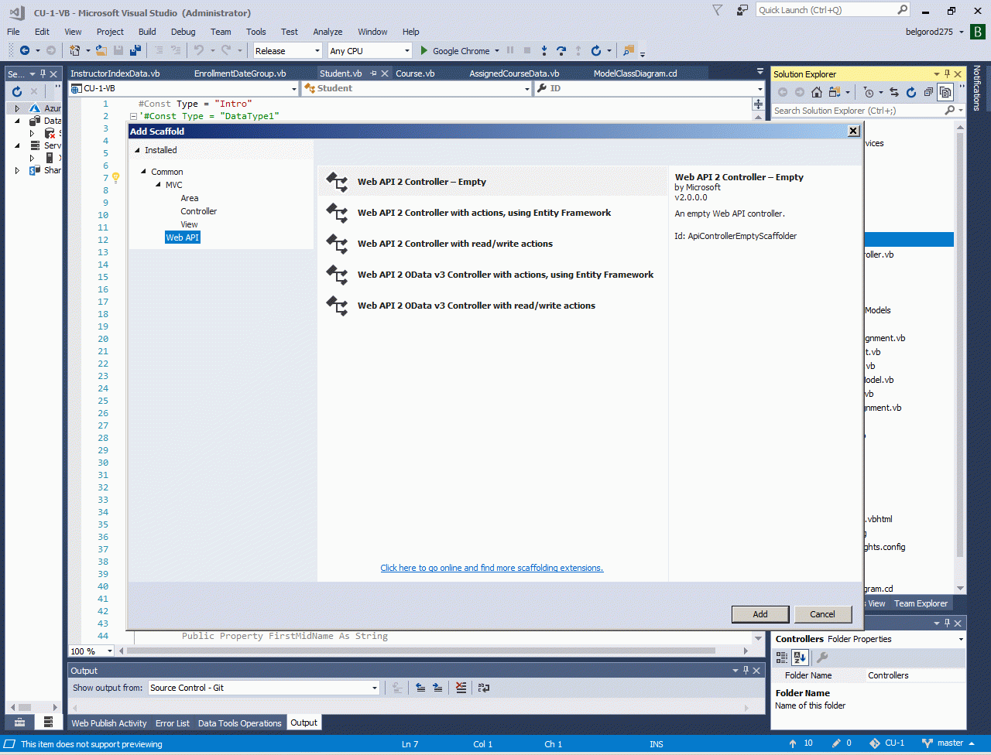
Task: Click the Find in Files toolbar icon
Action: 628,50
